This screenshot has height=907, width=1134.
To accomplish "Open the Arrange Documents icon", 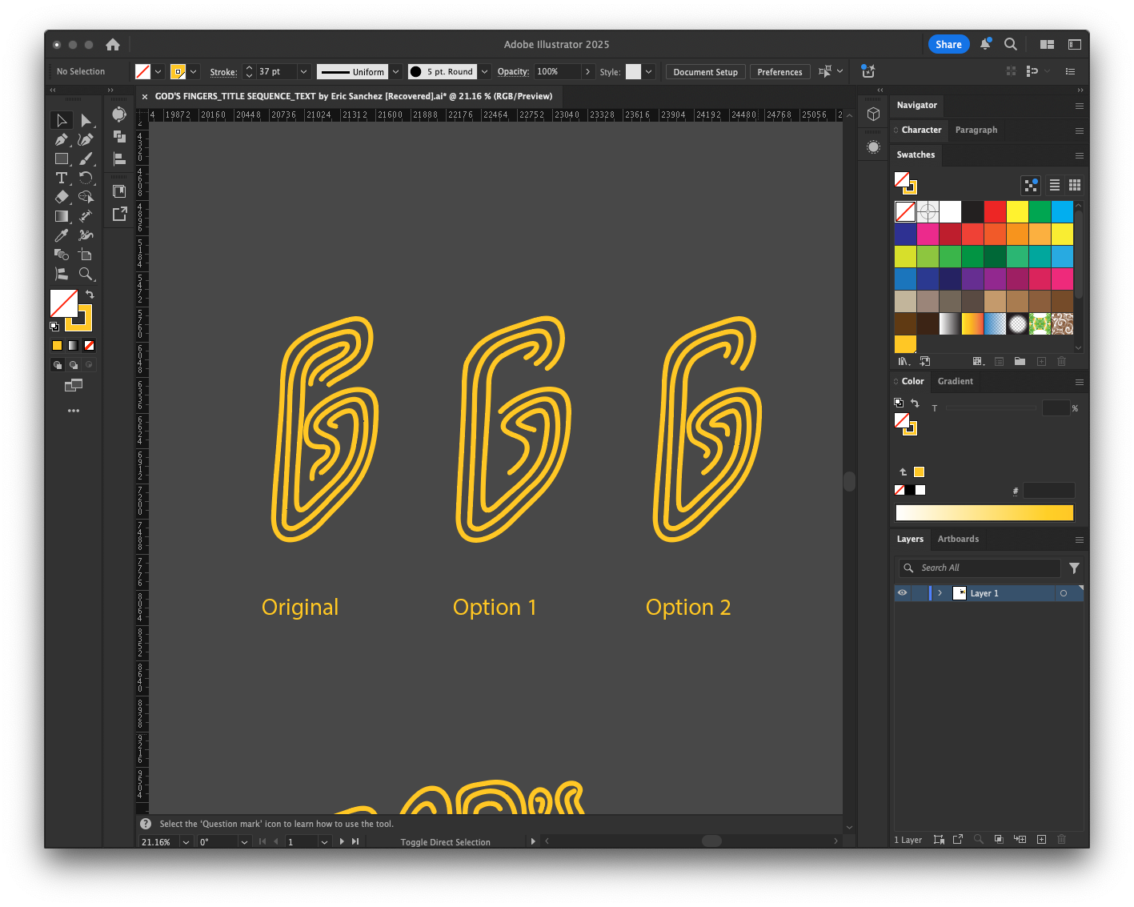I will [1047, 45].
